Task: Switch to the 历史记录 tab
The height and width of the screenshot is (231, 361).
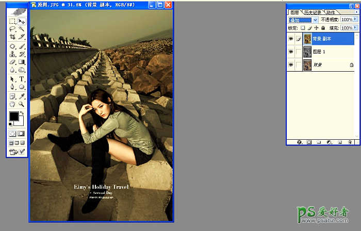Action: [x=313, y=12]
